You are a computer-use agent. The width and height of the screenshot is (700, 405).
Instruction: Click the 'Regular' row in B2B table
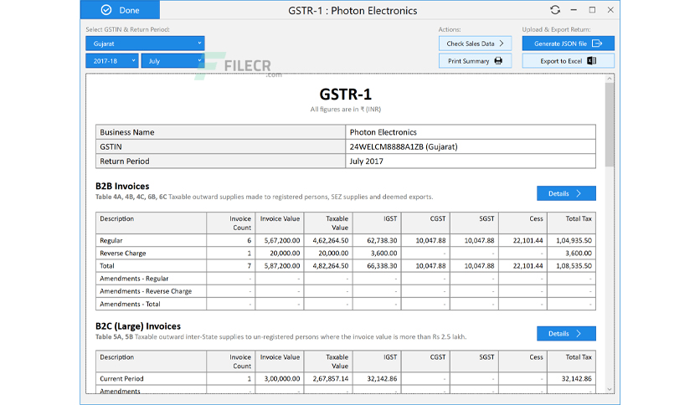coord(346,240)
